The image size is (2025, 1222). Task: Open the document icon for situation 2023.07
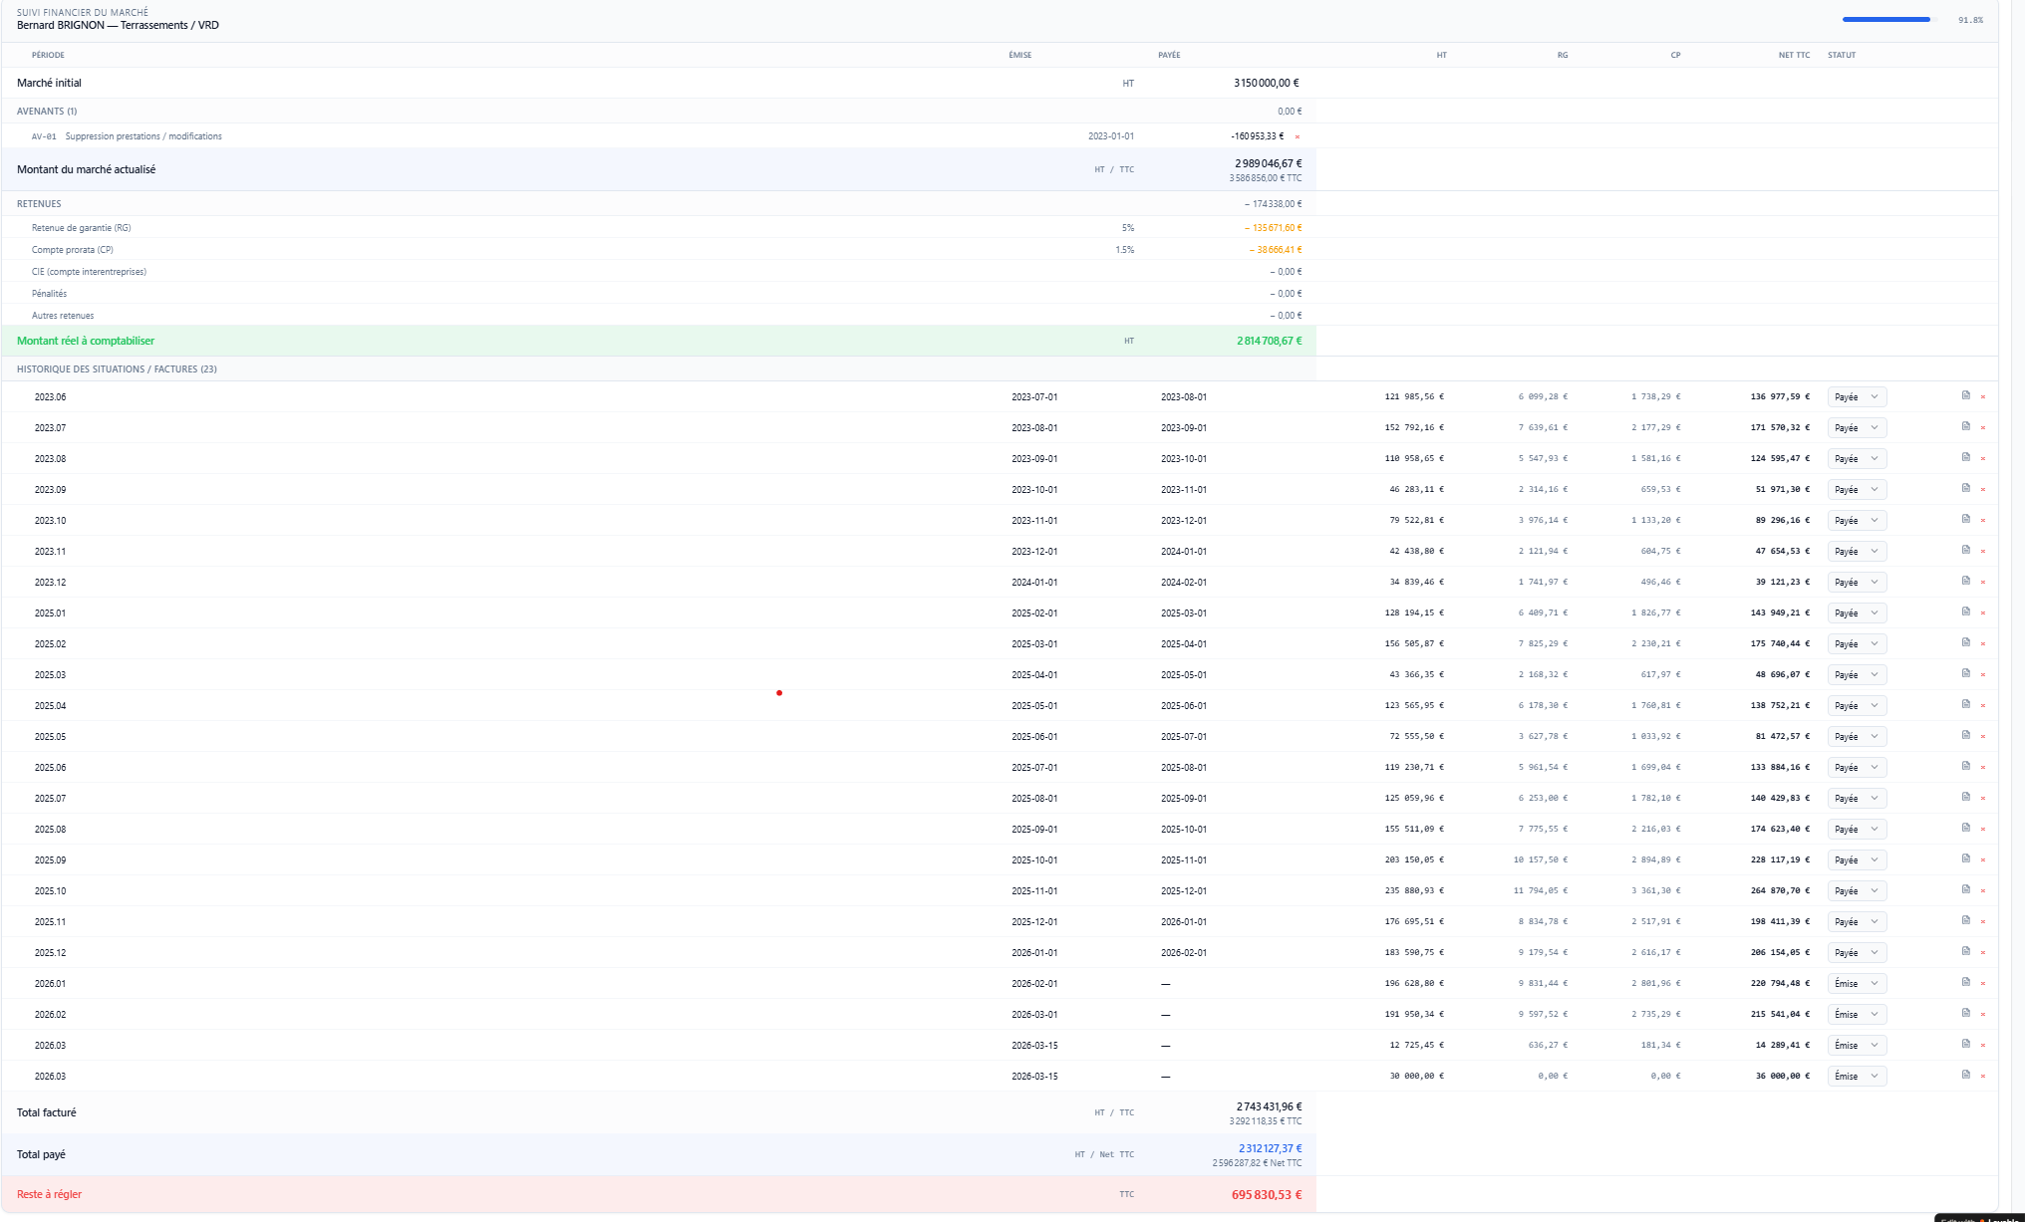1965,426
